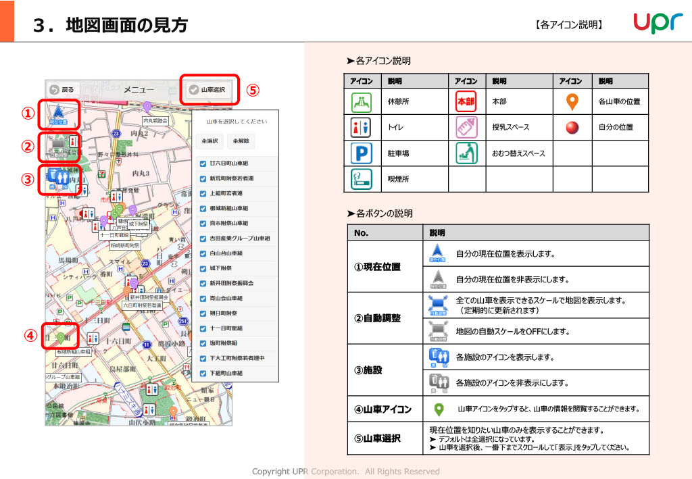Tap the facilities icon on the map
This screenshot has width=692, height=479.
pos(59,178)
